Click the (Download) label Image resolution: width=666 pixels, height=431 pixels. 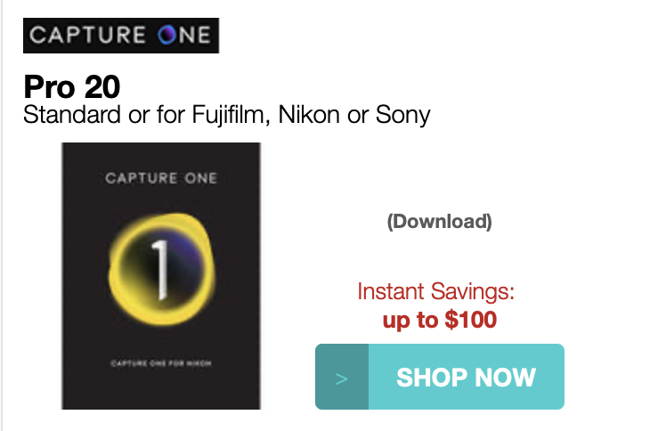pos(439,222)
